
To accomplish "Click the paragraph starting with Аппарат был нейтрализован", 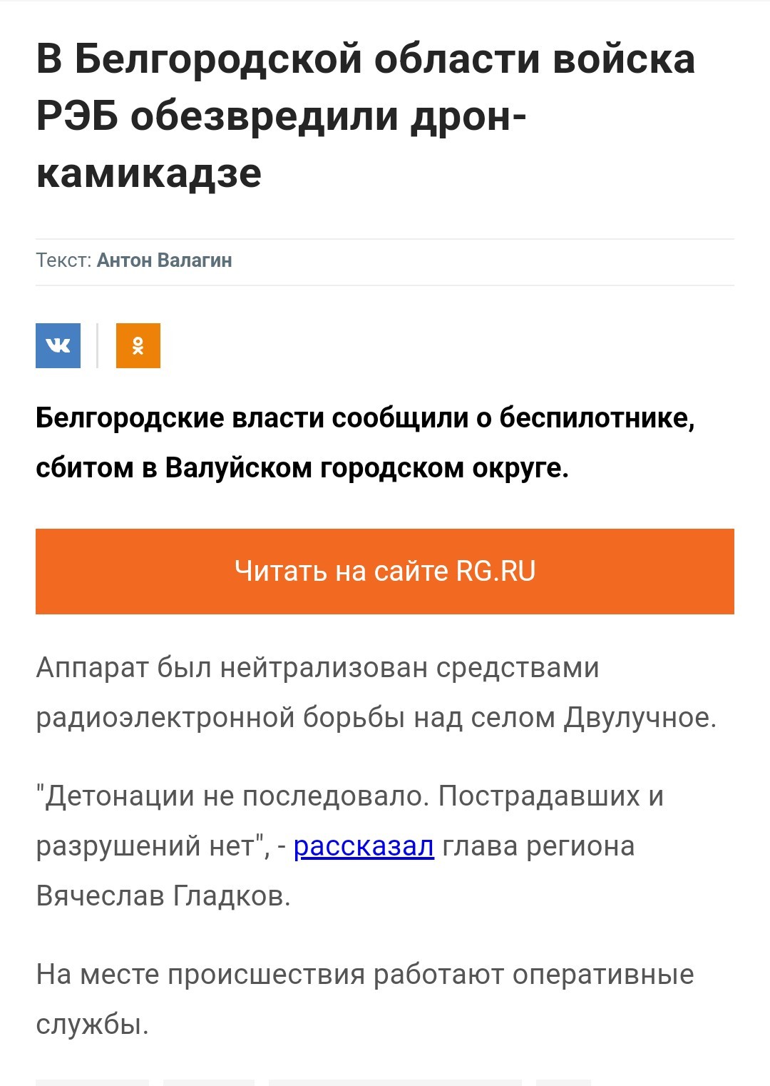I will click(376, 692).
